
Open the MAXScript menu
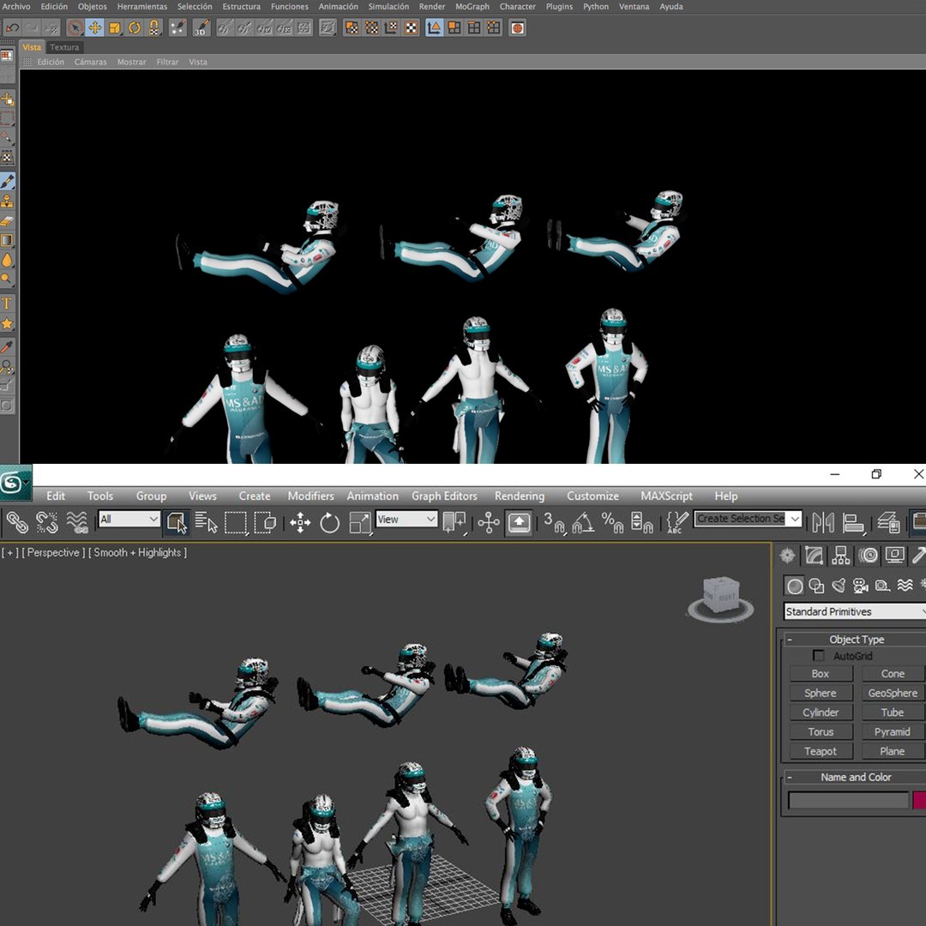coord(667,496)
